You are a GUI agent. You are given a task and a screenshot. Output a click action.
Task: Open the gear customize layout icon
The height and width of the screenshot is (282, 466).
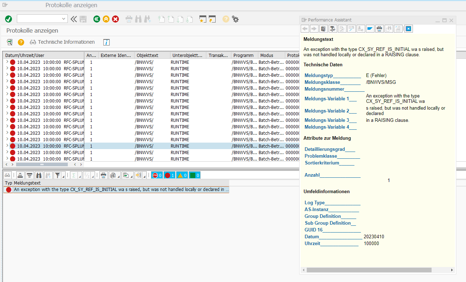(235, 19)
